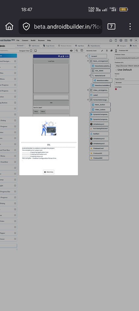Toggle hidden components eye icon
The height and width of the screenshot is (311, 139).
tap(71, 51)
